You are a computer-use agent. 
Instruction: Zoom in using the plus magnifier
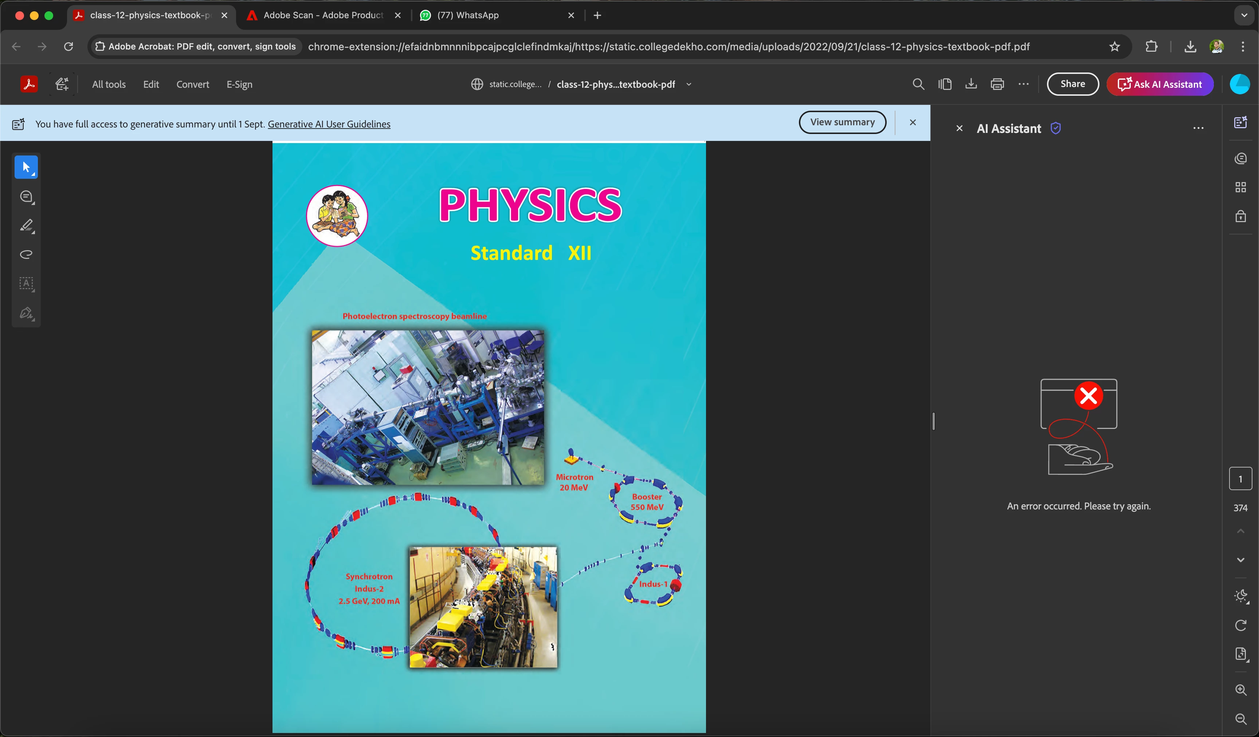tap(1240, 690)
